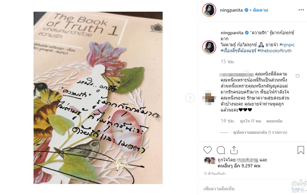Follow the account via ติดตาม link
Screen dimensions: 307x195
pyautogui.click(x=260, y=10)
